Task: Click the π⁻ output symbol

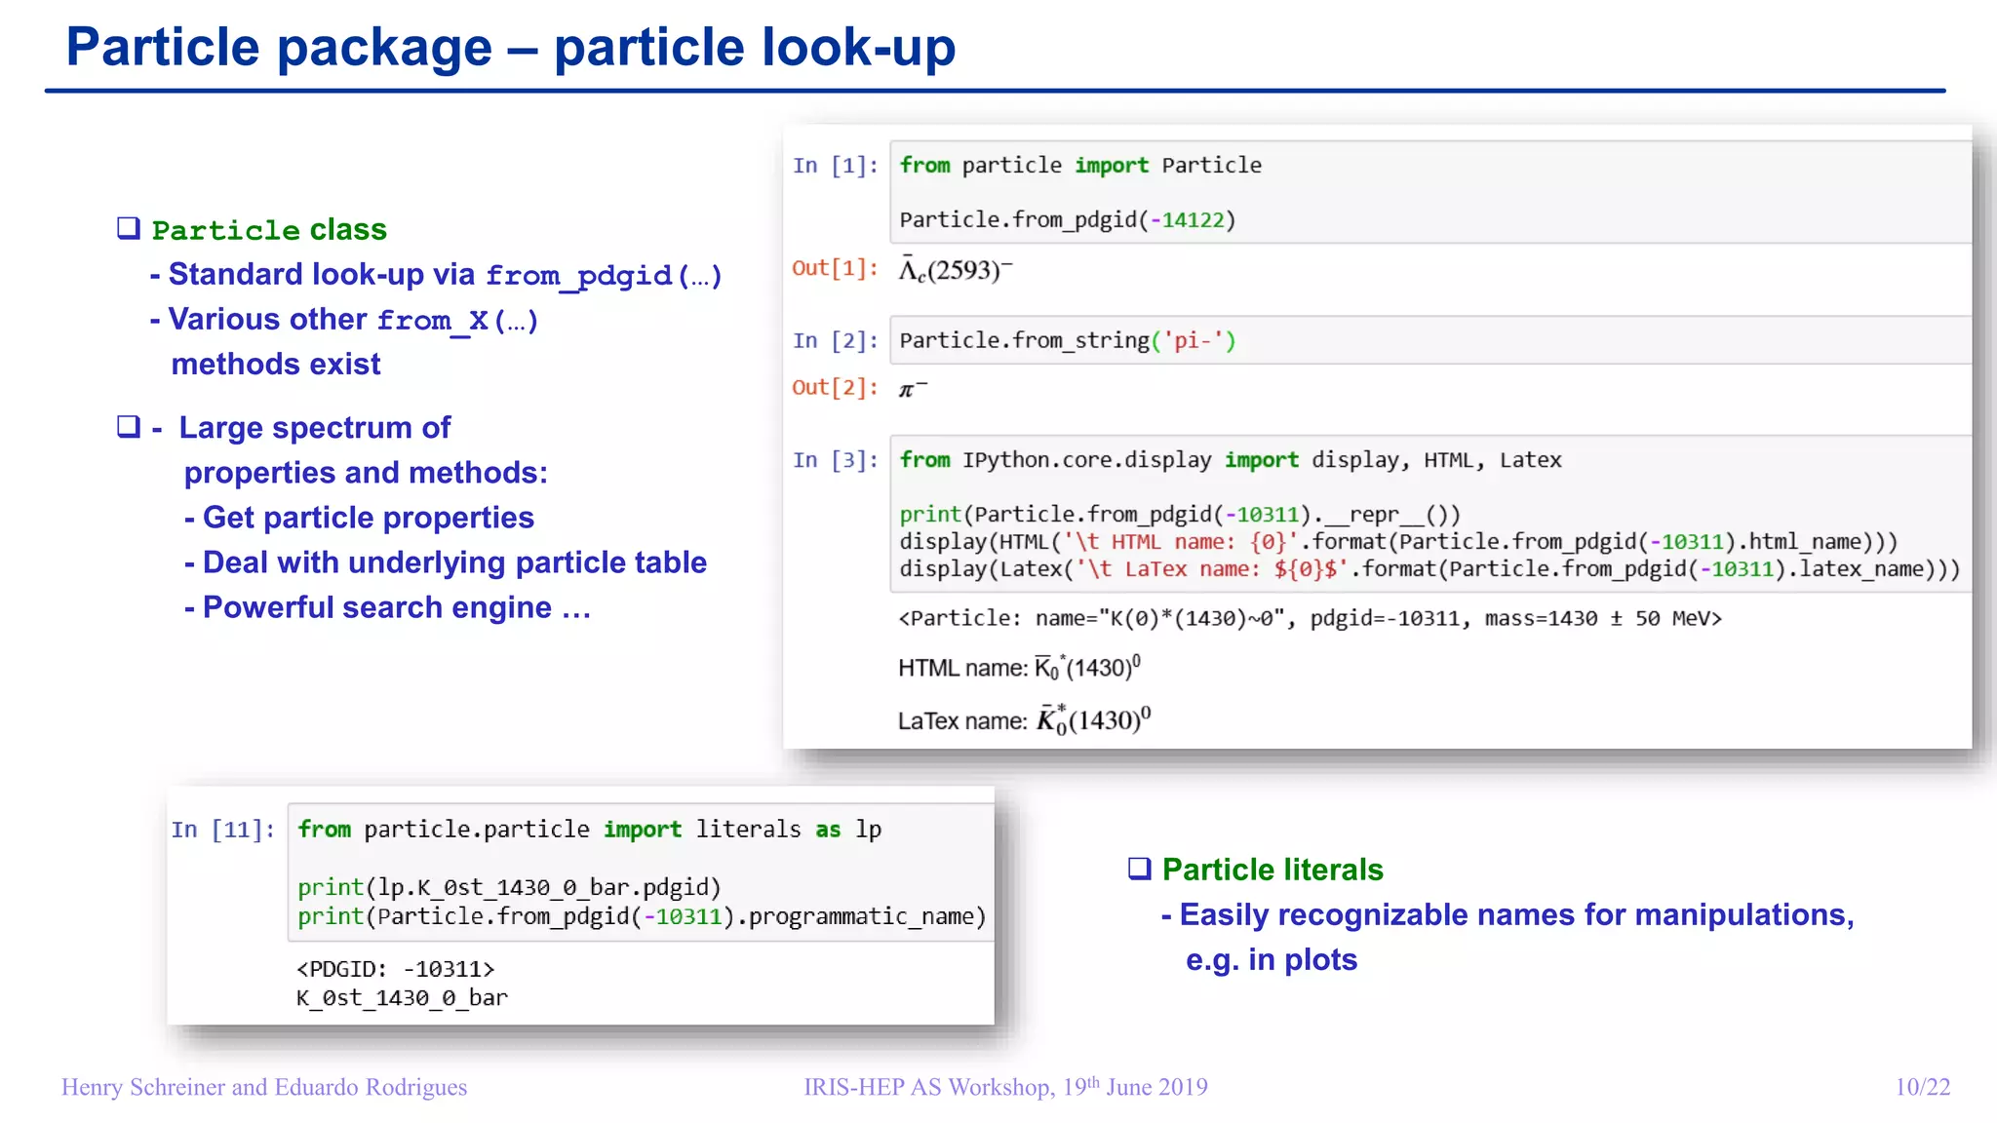Action: point(913,388)
